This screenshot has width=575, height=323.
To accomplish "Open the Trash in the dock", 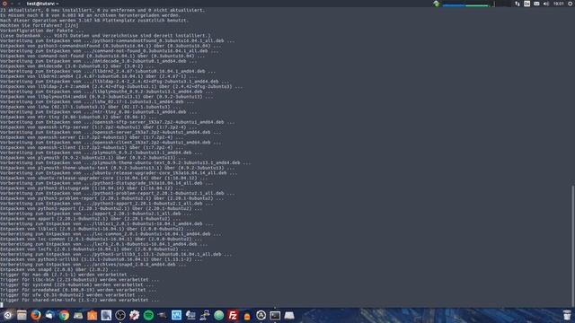I will (x=567, y=315).
